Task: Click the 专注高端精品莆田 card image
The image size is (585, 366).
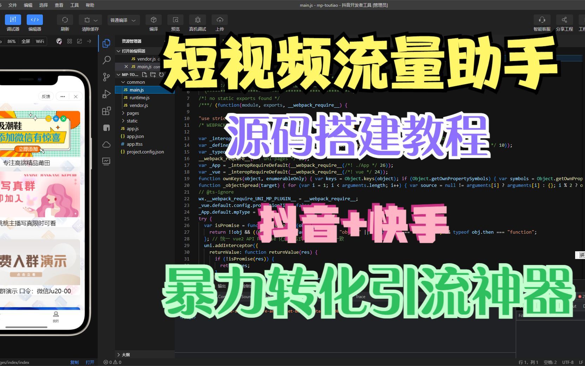Action: pos(40,134)
